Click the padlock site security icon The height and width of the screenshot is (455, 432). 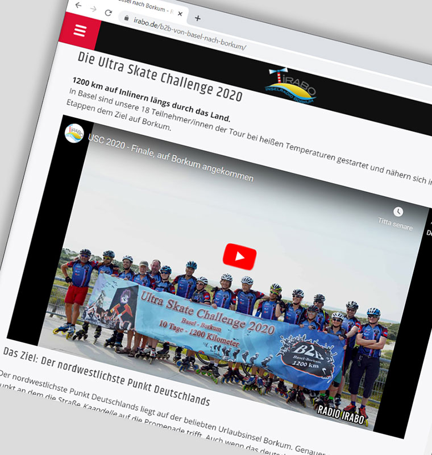126,18
